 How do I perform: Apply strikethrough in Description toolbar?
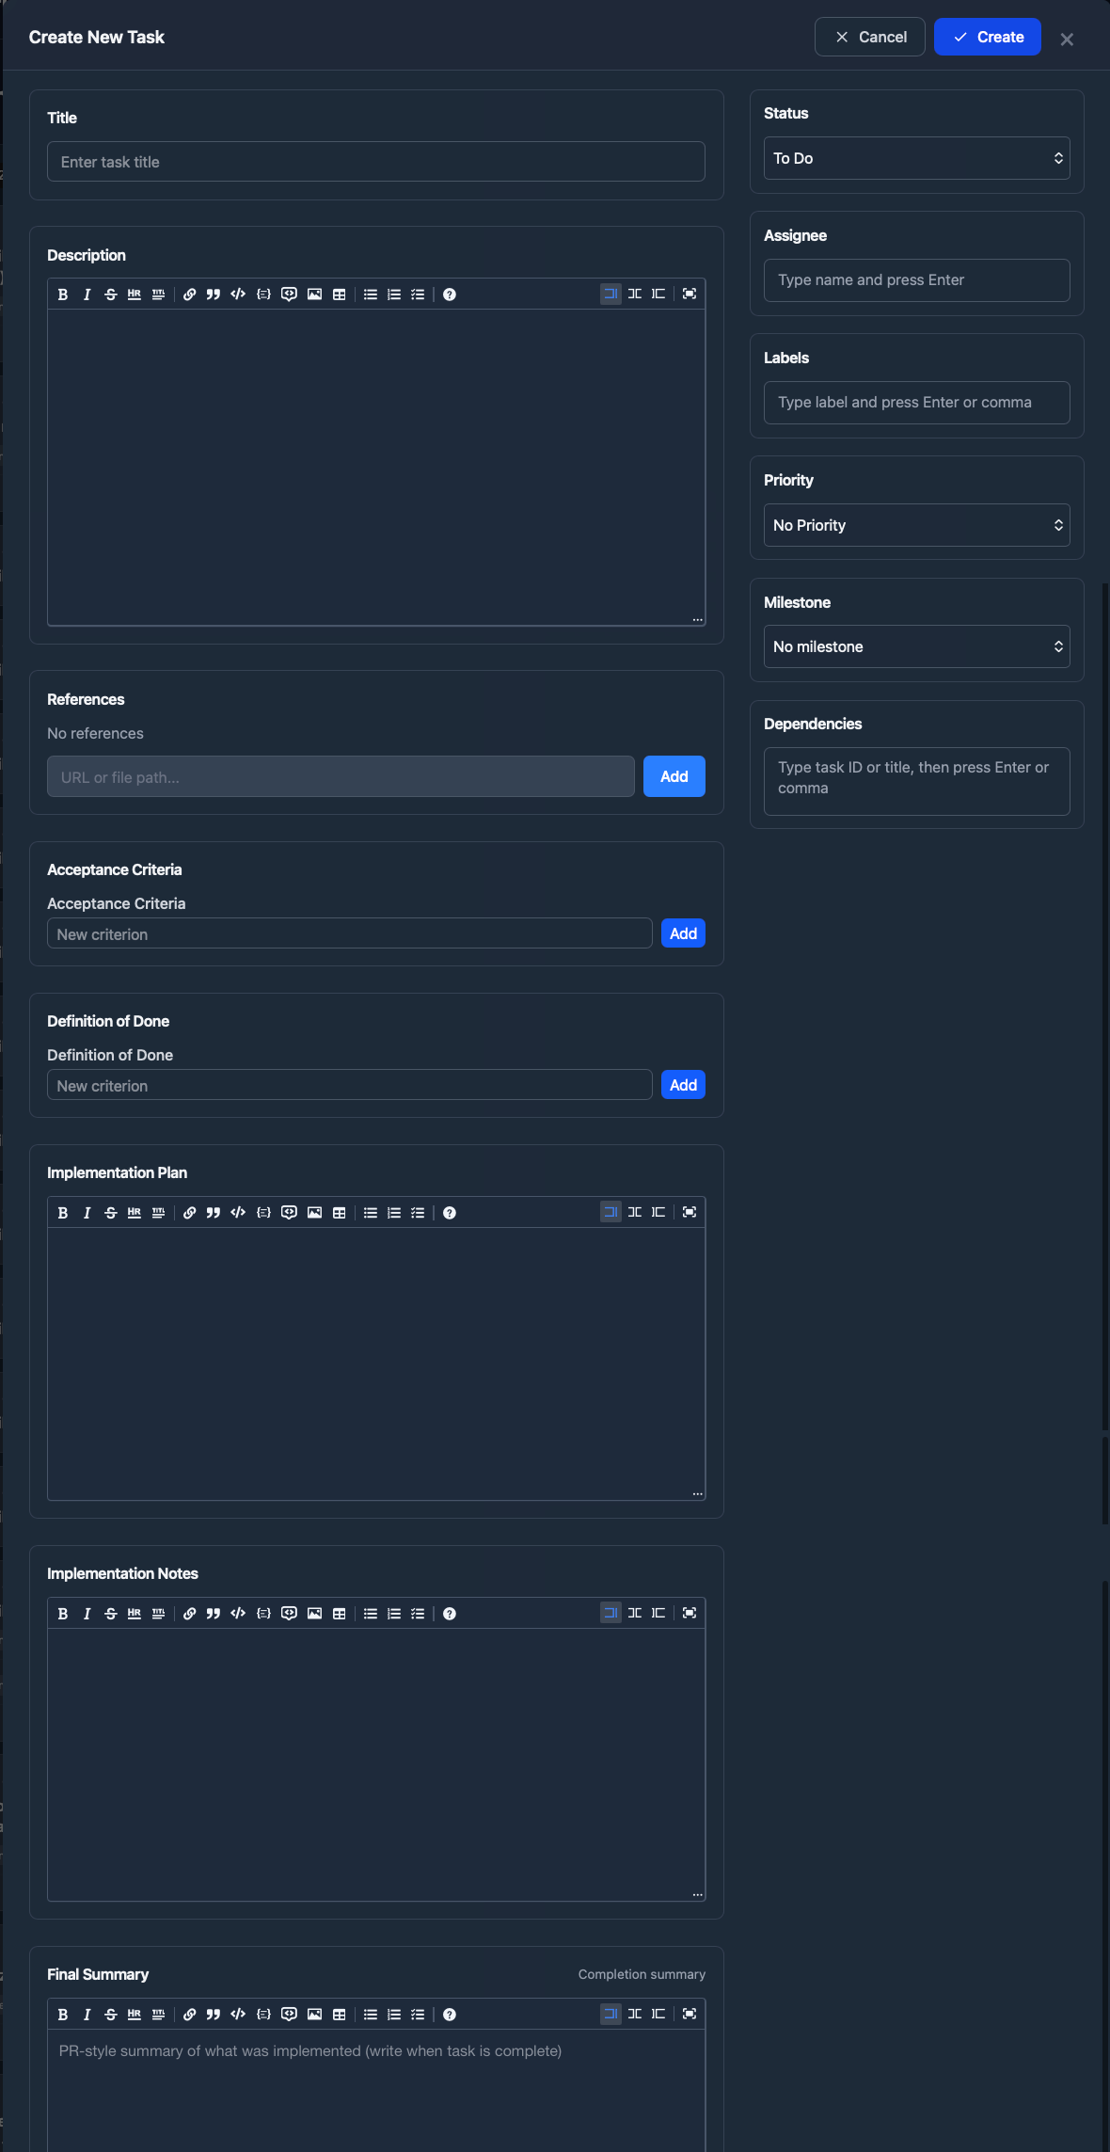pos(111,295)
